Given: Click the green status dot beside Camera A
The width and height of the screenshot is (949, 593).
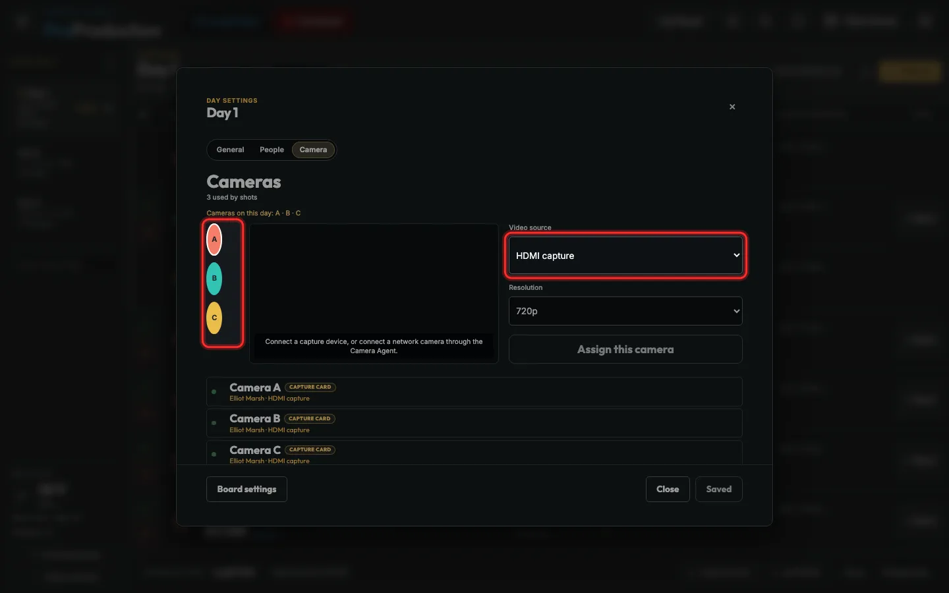Looking at the screenshot, I should (x=214, y=392).
